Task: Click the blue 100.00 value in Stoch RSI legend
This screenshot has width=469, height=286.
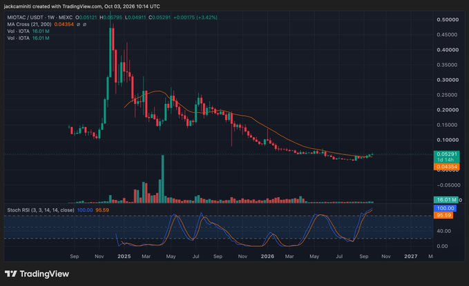Action: (x=85, y=210)
